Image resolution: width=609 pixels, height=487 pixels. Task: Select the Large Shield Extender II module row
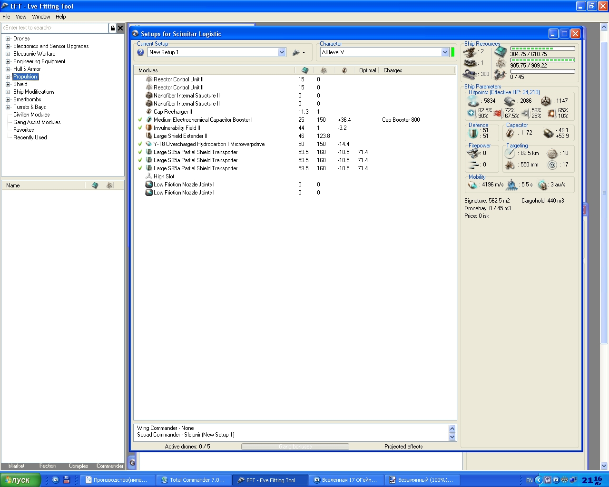(x=295, y=136)
